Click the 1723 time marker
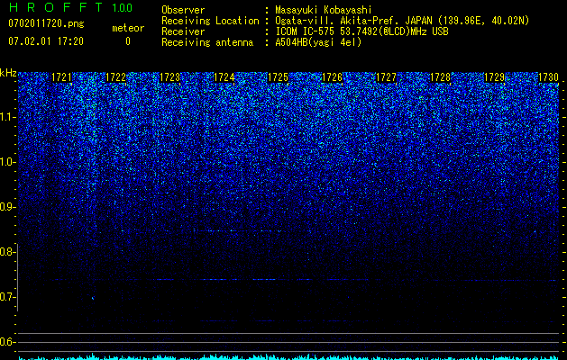Screen dimensions: 567x360 [x=169, y=77]
